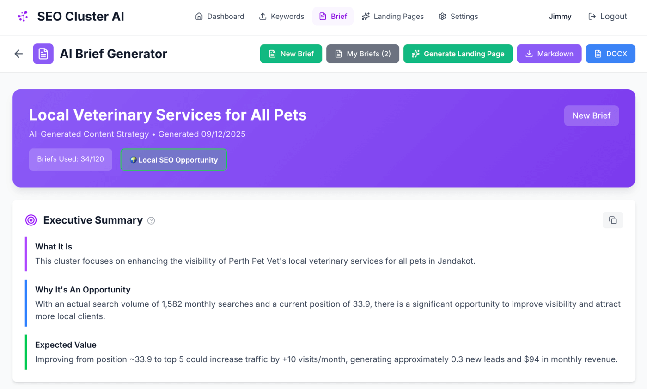Click the purple document icon next to the title
The height and width of the screenshot is (389, 647).
coord(43,54)
